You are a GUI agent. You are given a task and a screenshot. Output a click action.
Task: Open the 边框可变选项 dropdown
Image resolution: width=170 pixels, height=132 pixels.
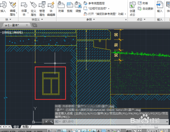coord(109,9)
